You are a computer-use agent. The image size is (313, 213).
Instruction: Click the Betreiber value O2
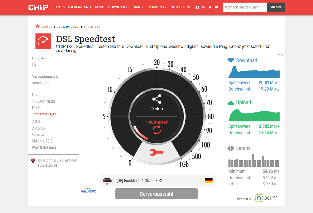[34, 64]
